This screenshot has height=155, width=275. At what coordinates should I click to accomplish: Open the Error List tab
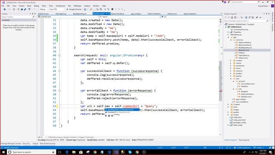27,143
